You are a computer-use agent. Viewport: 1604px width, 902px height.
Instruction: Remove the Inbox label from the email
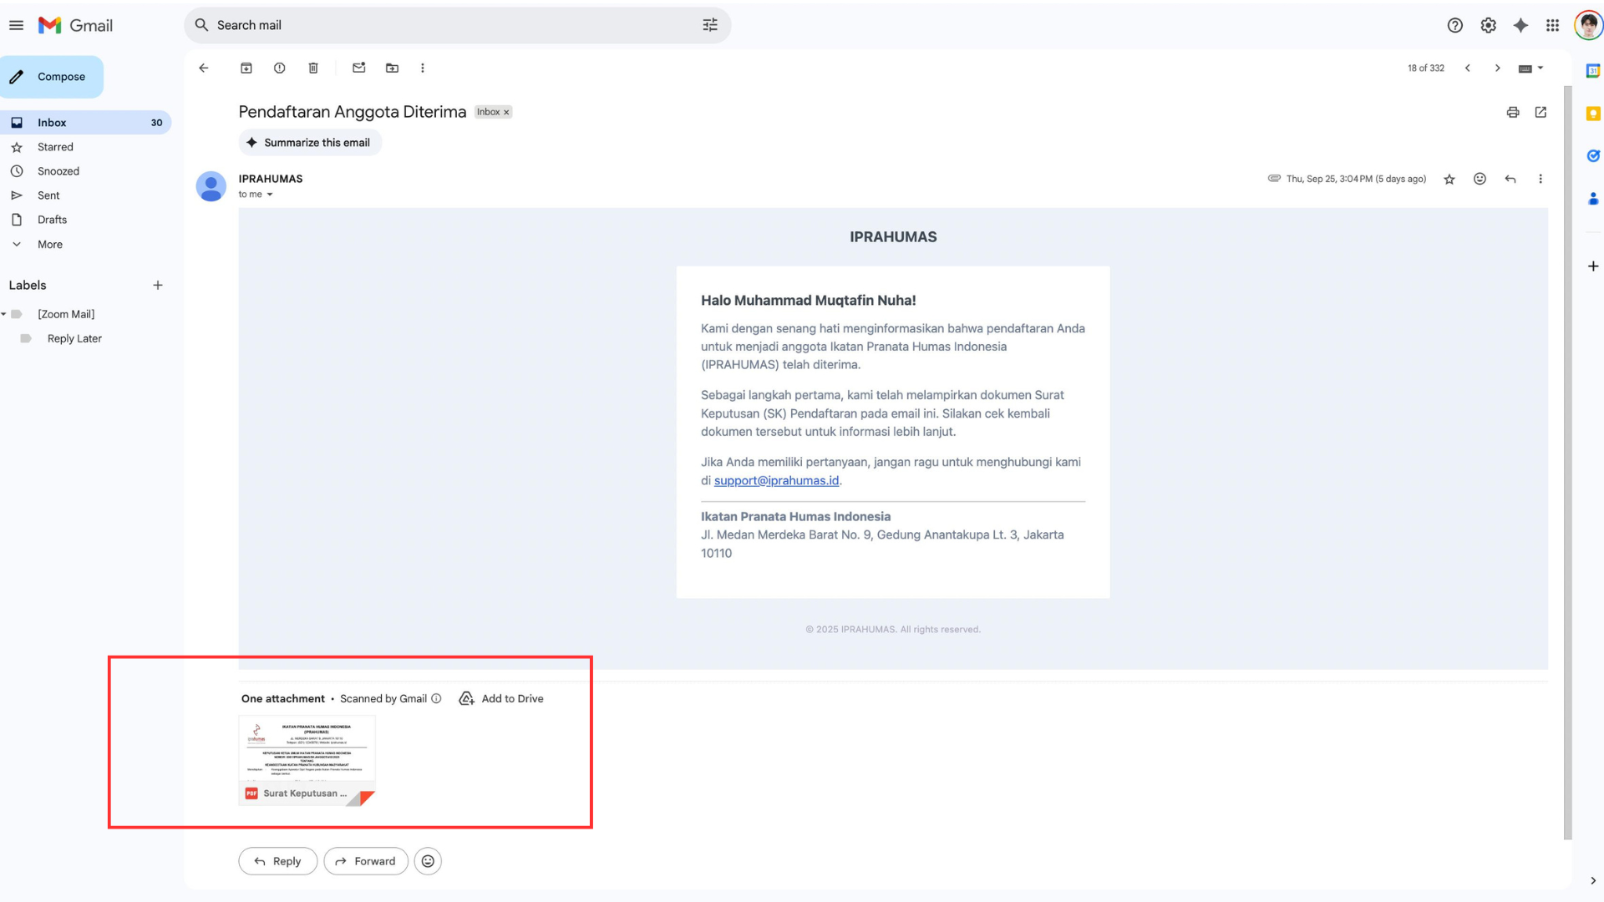click(506, 112)
